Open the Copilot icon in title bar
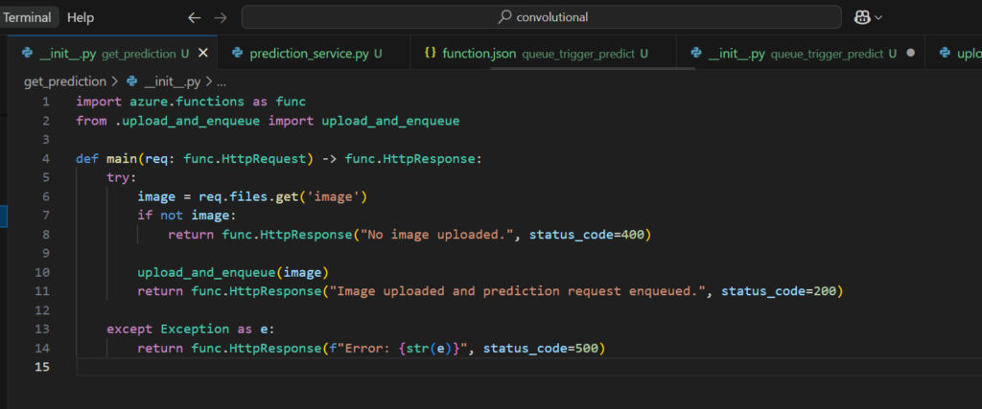The image size is (982, 409). (x=862, y=17)
